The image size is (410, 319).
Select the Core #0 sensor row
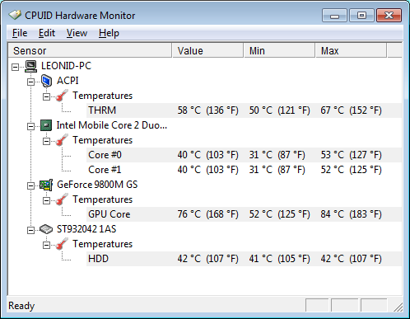coord(245,155)
